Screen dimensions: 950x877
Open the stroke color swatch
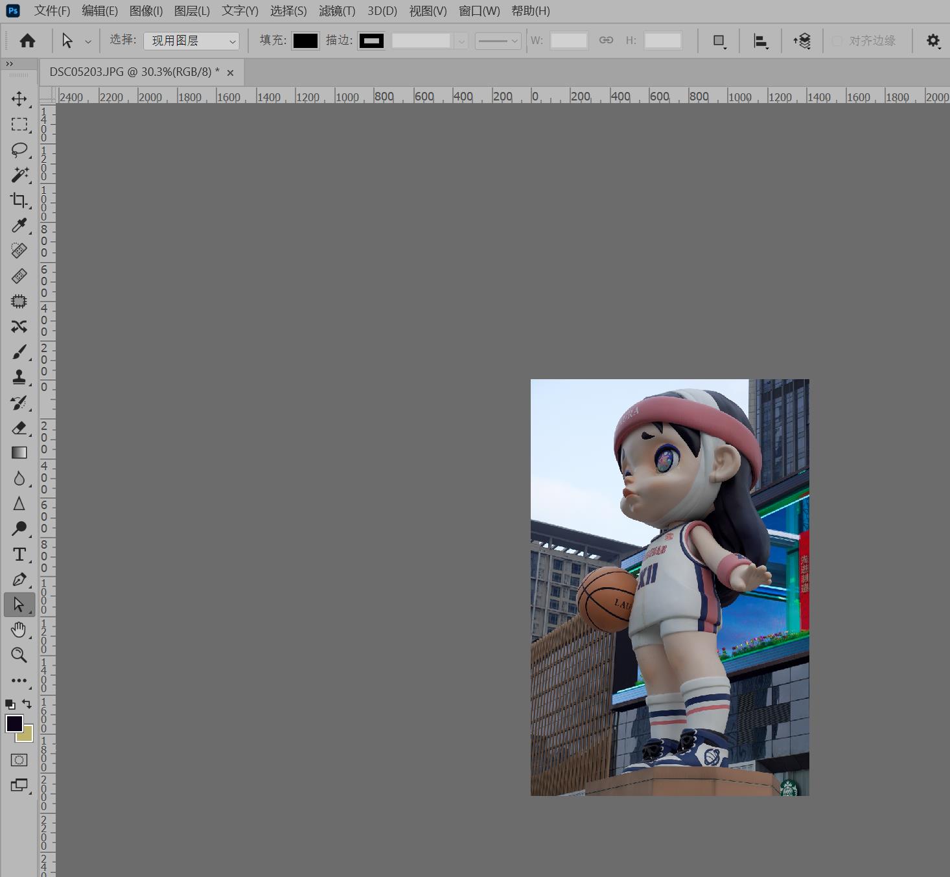click(371, 41)
